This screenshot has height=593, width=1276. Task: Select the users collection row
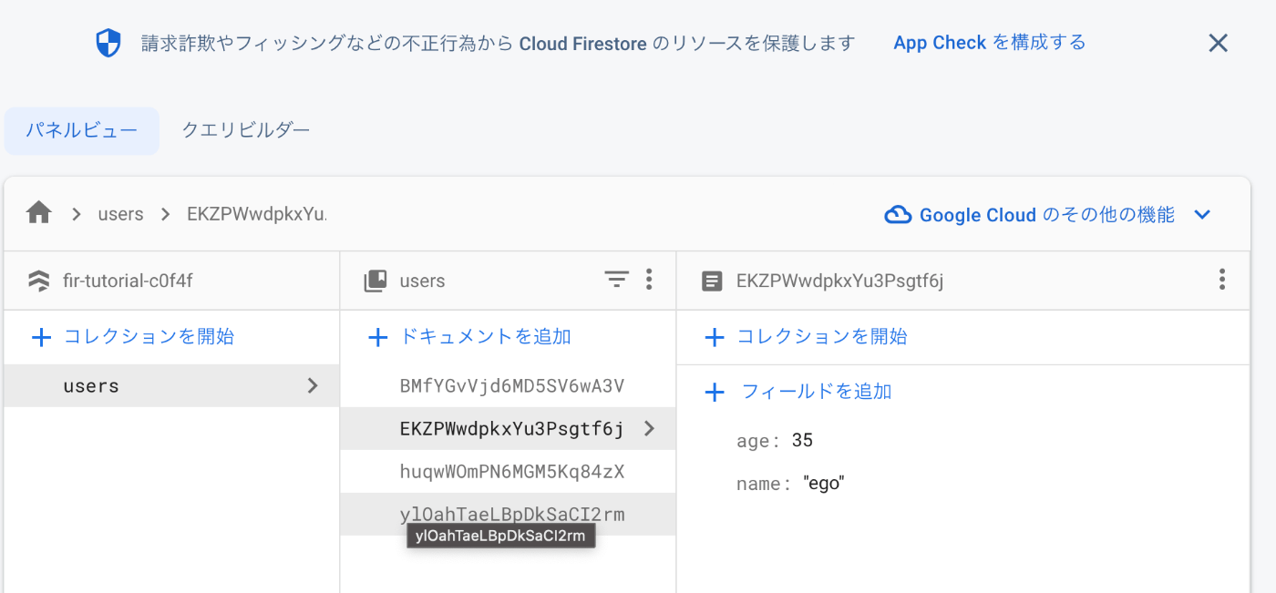(171, 385)
